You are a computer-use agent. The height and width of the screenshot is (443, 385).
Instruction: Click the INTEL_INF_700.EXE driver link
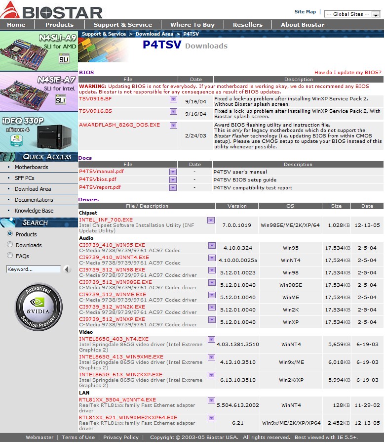point(106,220)
